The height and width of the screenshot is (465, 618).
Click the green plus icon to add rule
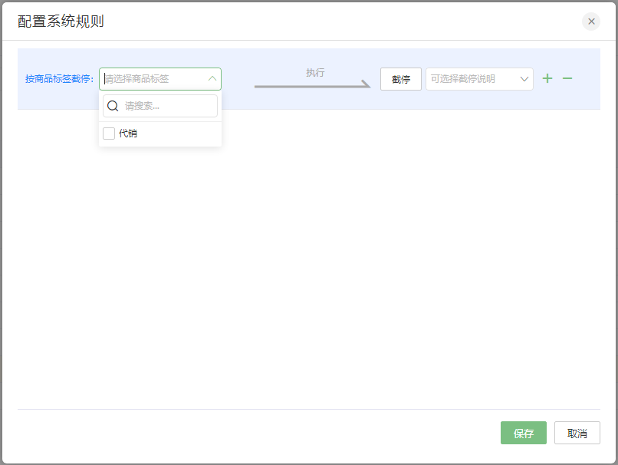(x=547, y=78)
